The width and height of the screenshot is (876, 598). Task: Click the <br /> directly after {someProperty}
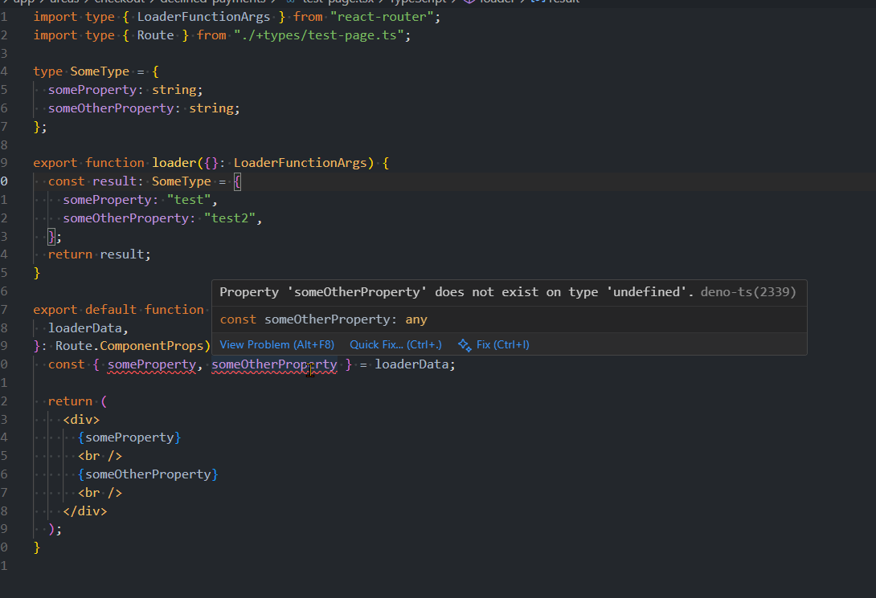click(100, 456)
